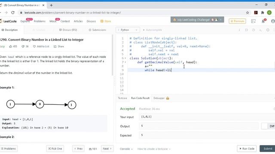Open the Contest nav item

pos(65,21)
